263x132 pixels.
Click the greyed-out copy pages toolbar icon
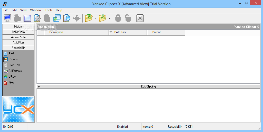point(47,18)
